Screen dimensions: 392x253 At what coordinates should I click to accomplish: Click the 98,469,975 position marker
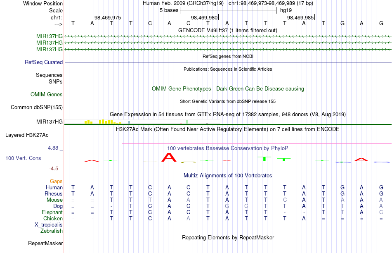click(108, 17)
